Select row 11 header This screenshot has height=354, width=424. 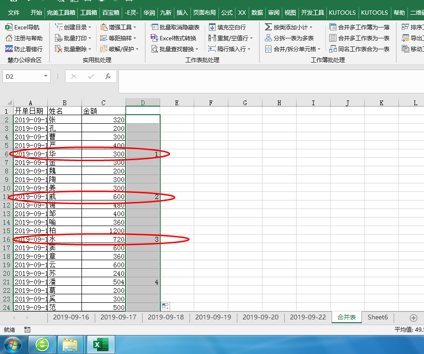click(x=7, y=197)
